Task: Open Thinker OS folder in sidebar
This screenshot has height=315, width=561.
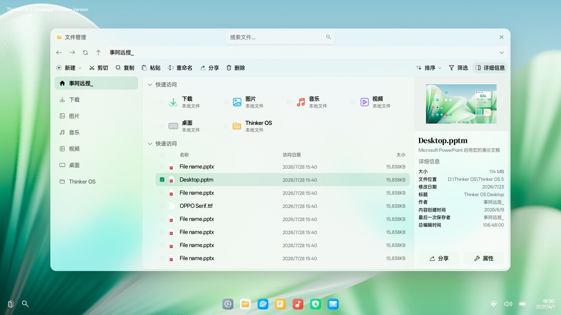Action: (x=96, y=181)
